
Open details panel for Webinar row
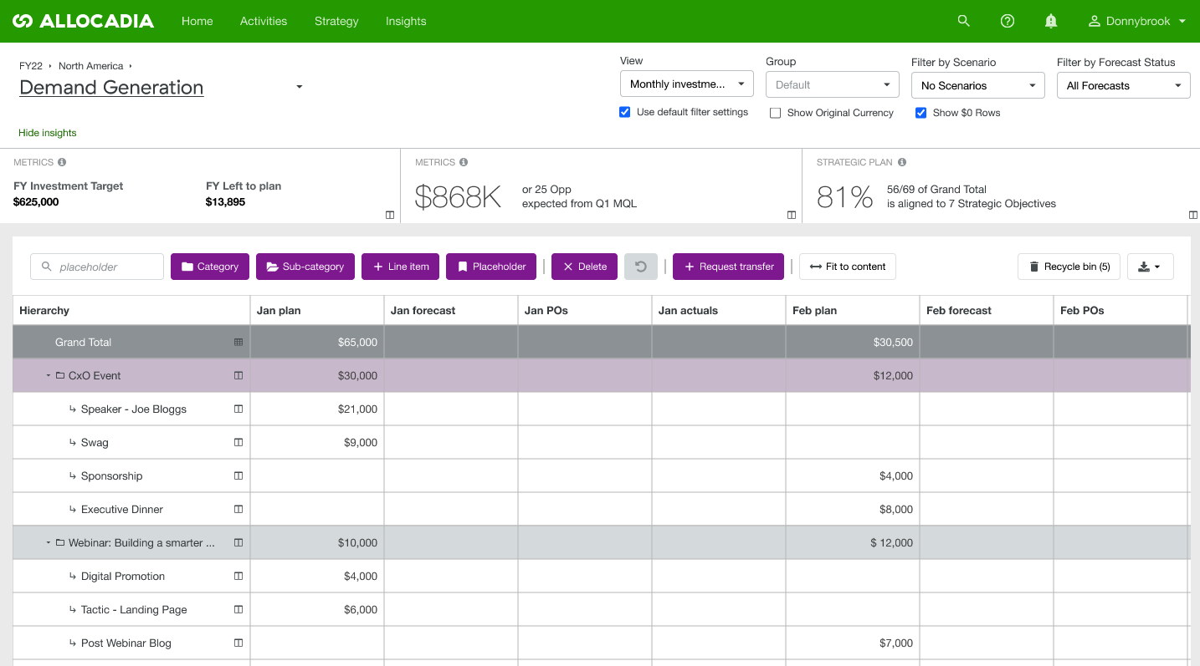[x=238, y=542]
